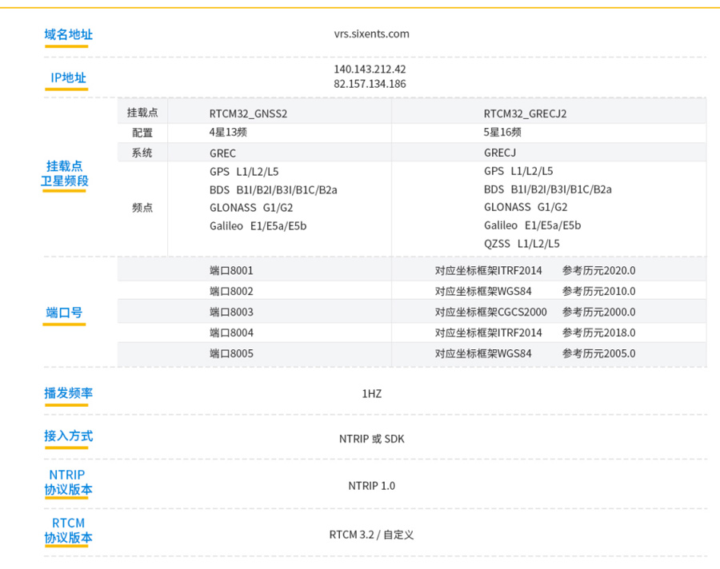Click the RTCM32_GNSS2 mount point cell
Image resolution: width=720 pixels, height=569 pixels.
pos(248,113)
